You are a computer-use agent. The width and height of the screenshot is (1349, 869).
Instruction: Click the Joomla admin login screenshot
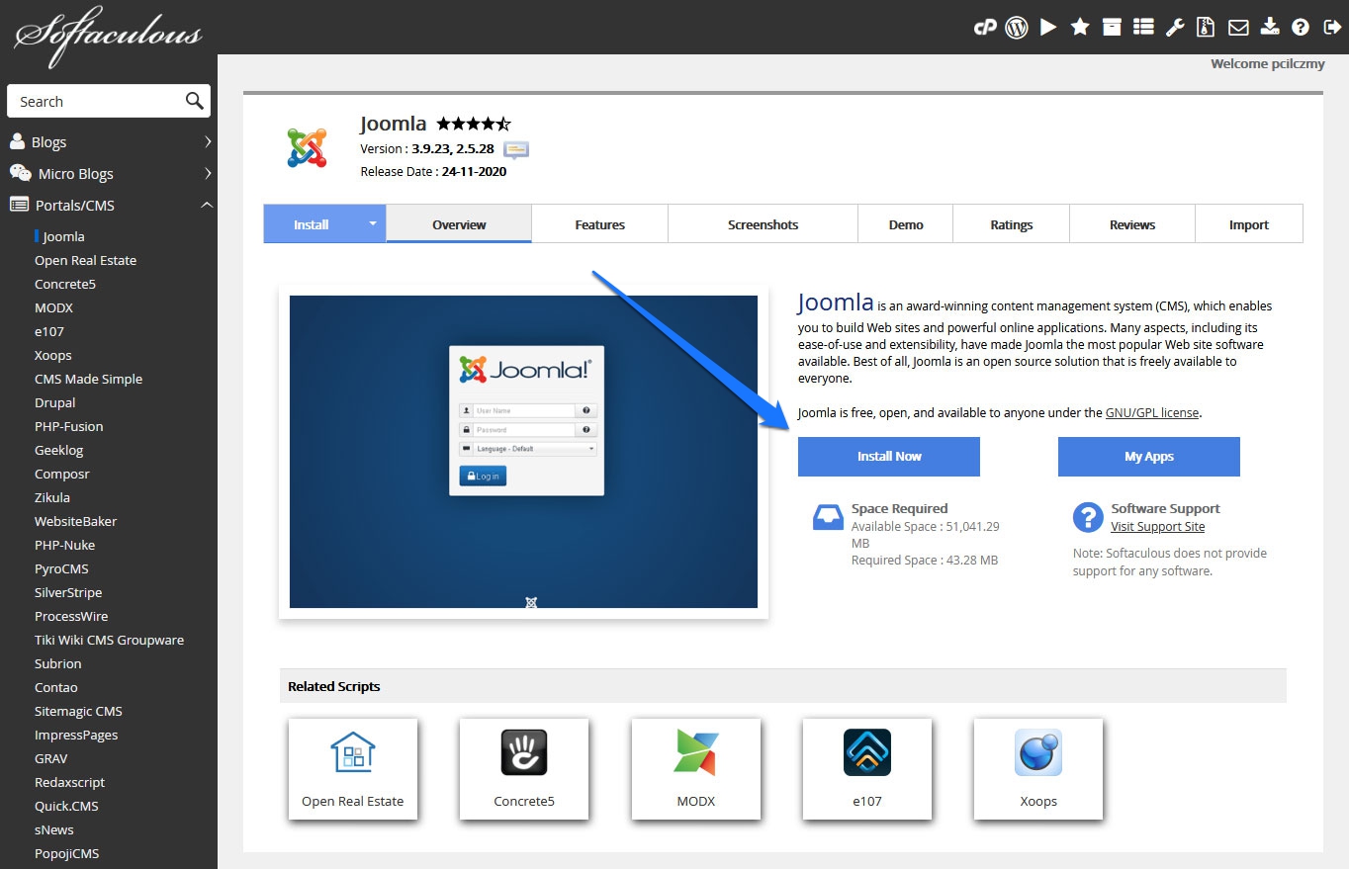click(523, 452)
